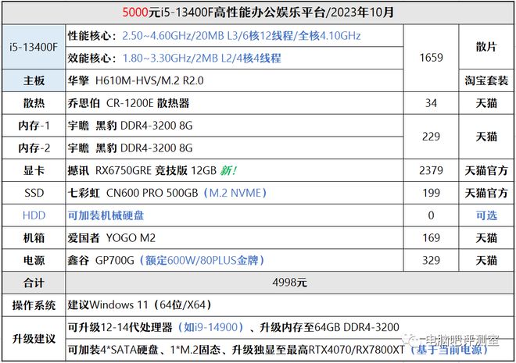Select the blue 'HDD' label cell
The image size is (516, 363).
(34, 215)
